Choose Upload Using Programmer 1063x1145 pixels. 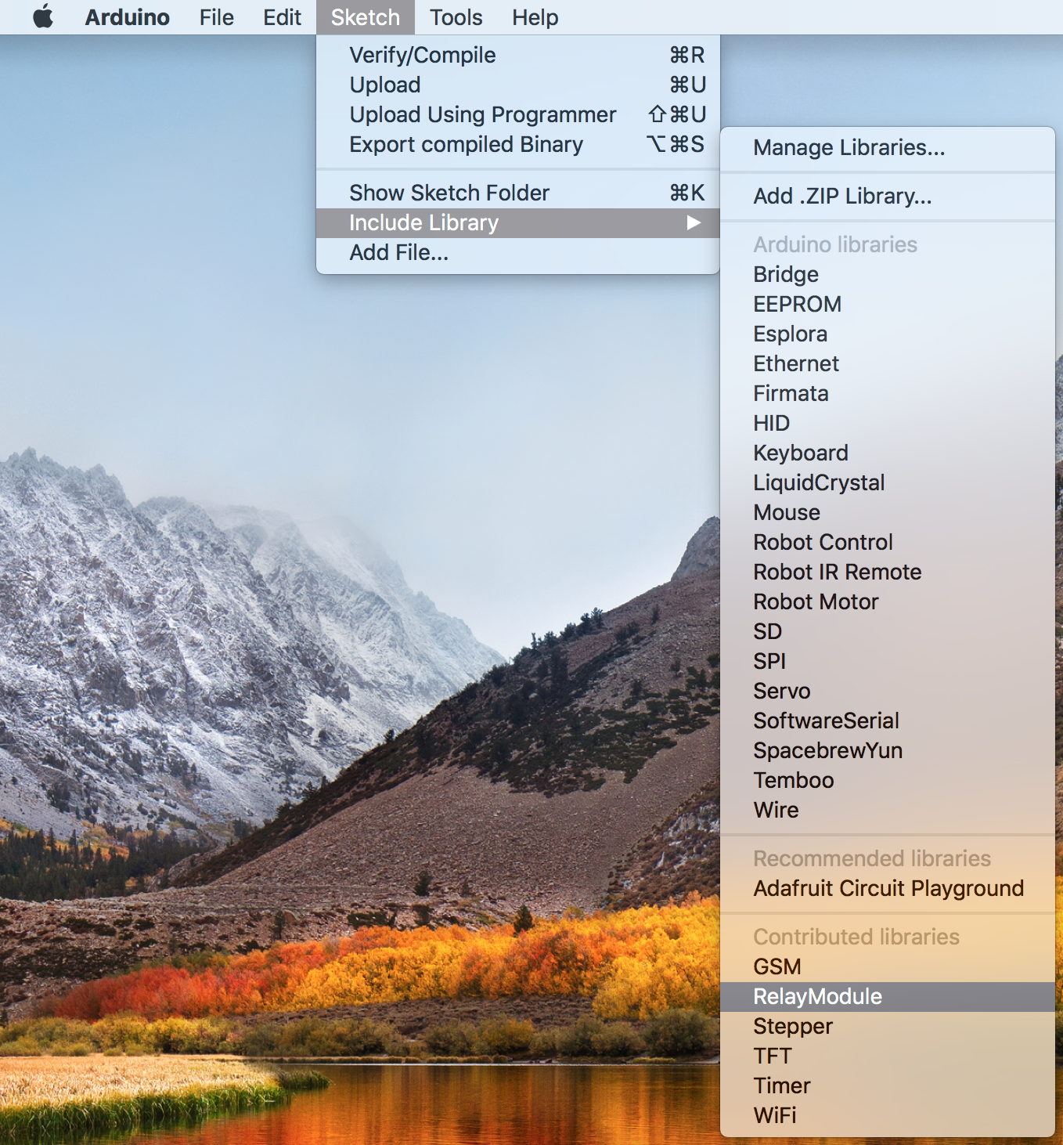[x=482, y=114]
